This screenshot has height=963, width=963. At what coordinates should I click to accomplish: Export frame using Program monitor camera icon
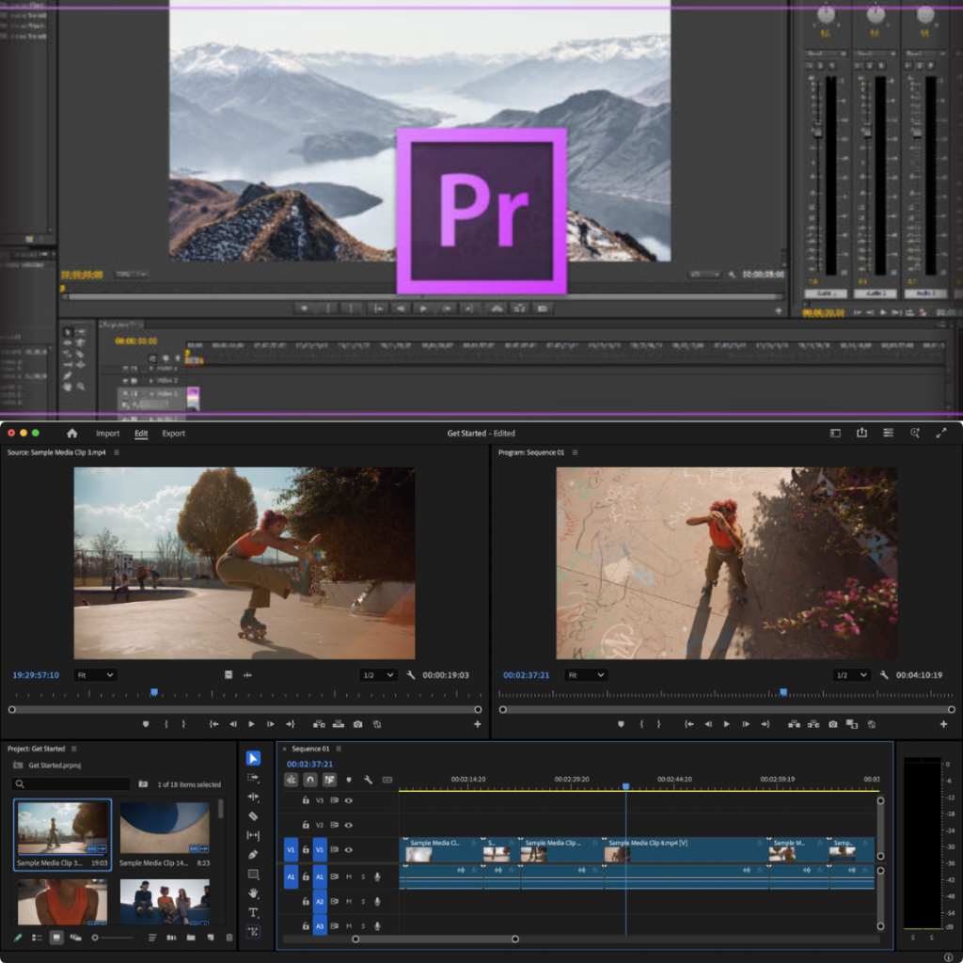pos(833,724)
